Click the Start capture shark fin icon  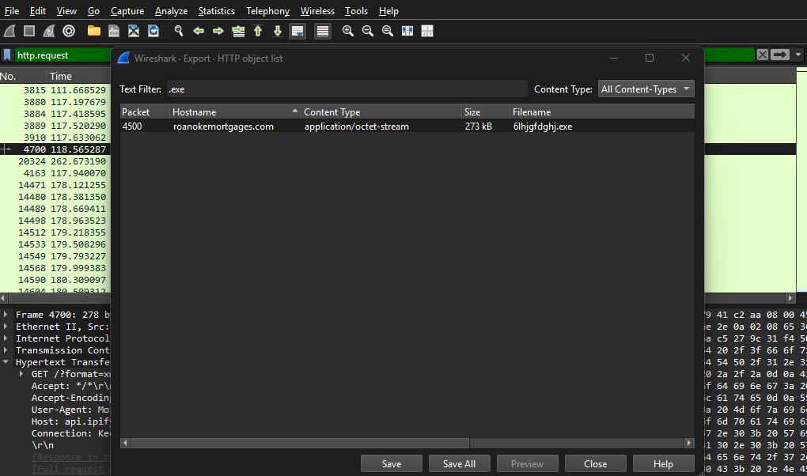tap(9, 31)
